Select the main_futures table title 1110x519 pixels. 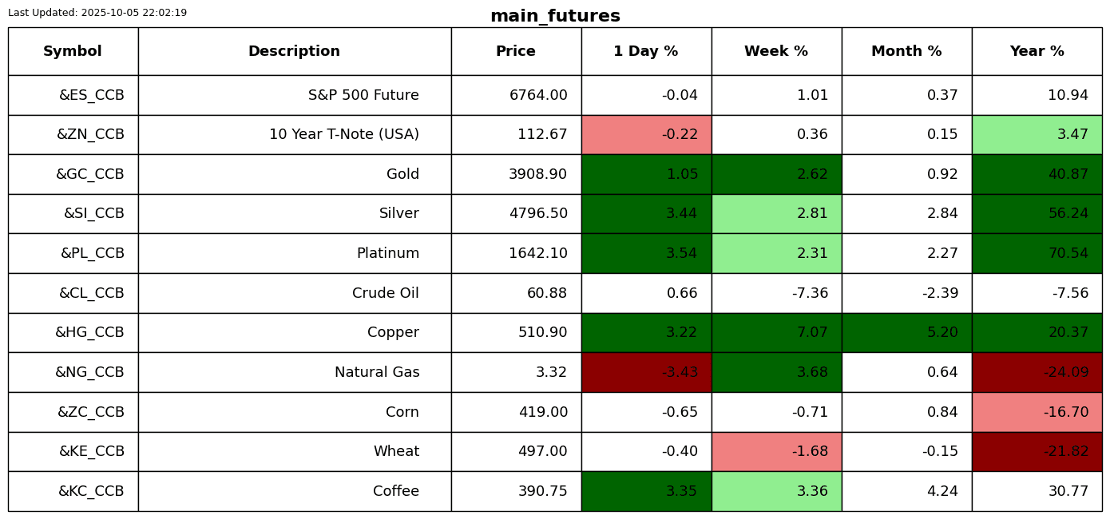click(555, 16)
